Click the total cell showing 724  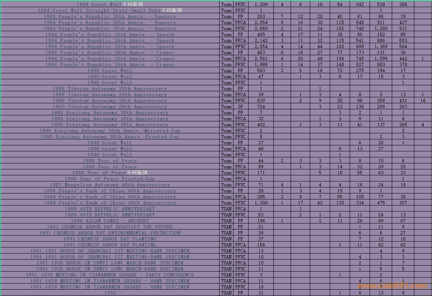261,107
